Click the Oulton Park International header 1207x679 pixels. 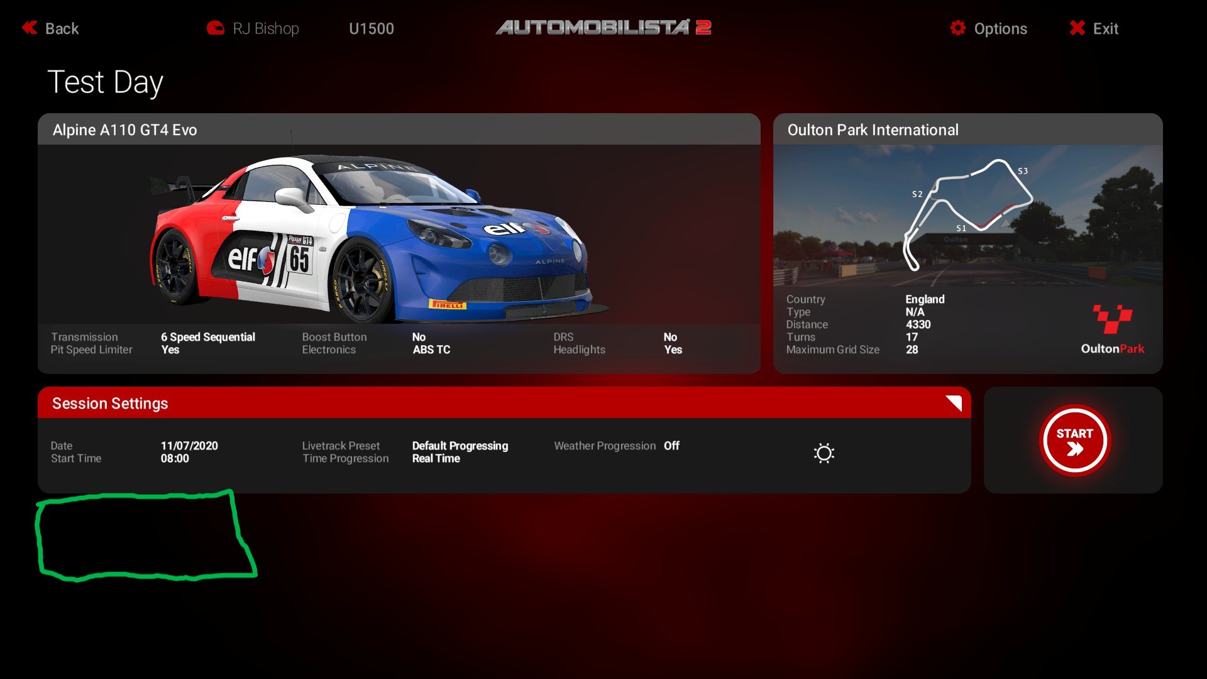(x=968, y=130)
